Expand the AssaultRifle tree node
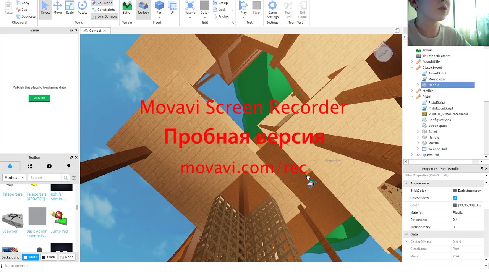The height and width of the screenshot is (275, 489). pos(412,61)
